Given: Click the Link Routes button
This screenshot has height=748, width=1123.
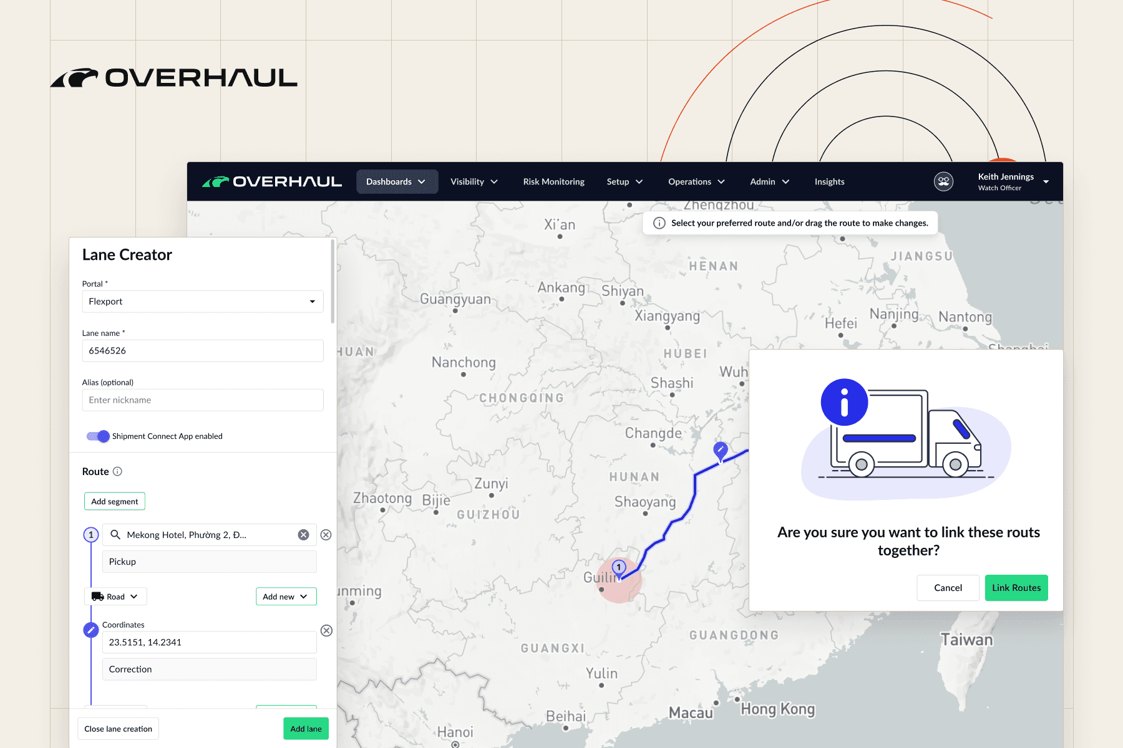Looking at the screenshot, I should click(1016, 588).
